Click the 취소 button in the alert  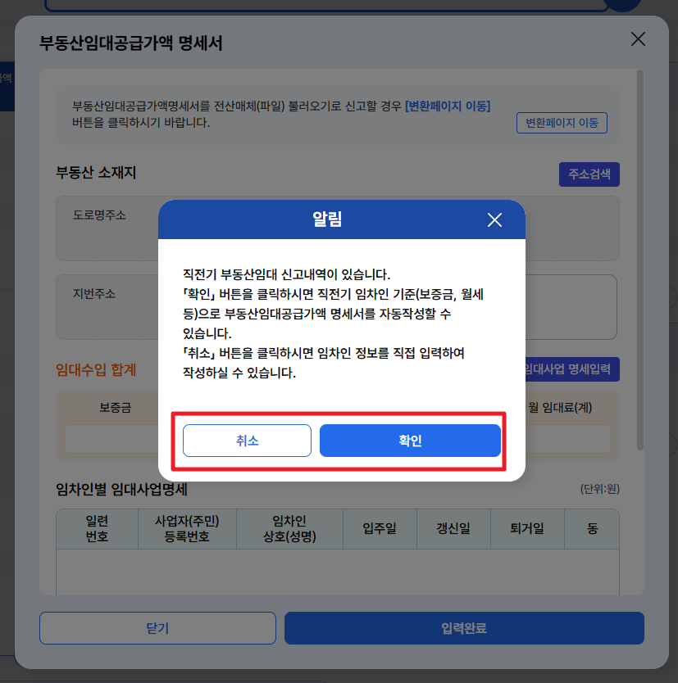click(x=247, y=441)
